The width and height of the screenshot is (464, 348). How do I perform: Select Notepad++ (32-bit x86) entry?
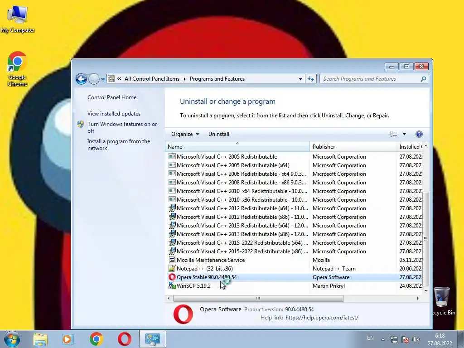click(x=295, y=269)
